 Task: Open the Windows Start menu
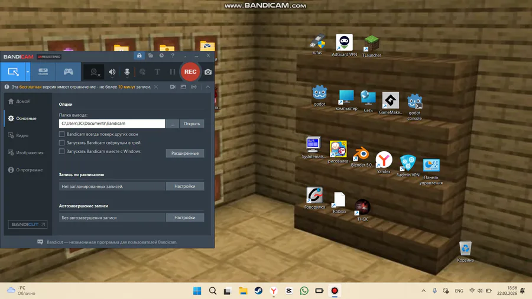[x=197, y=291]
